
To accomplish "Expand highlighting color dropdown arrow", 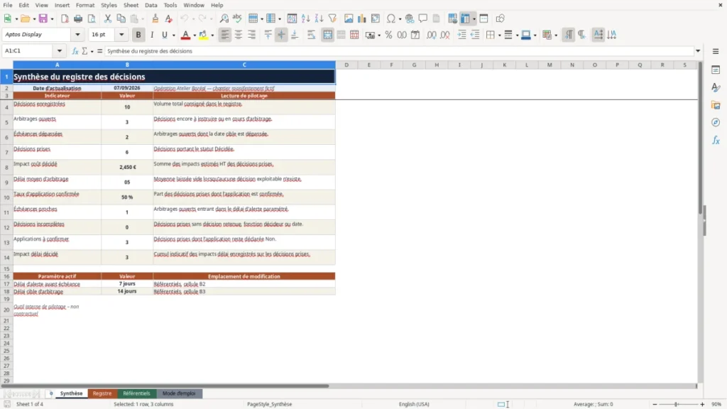I will pos(212,35).
